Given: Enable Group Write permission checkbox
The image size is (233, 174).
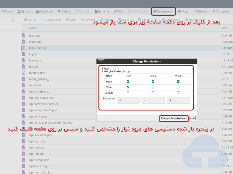Looking at the screenshot, I should tap(153, 87).
